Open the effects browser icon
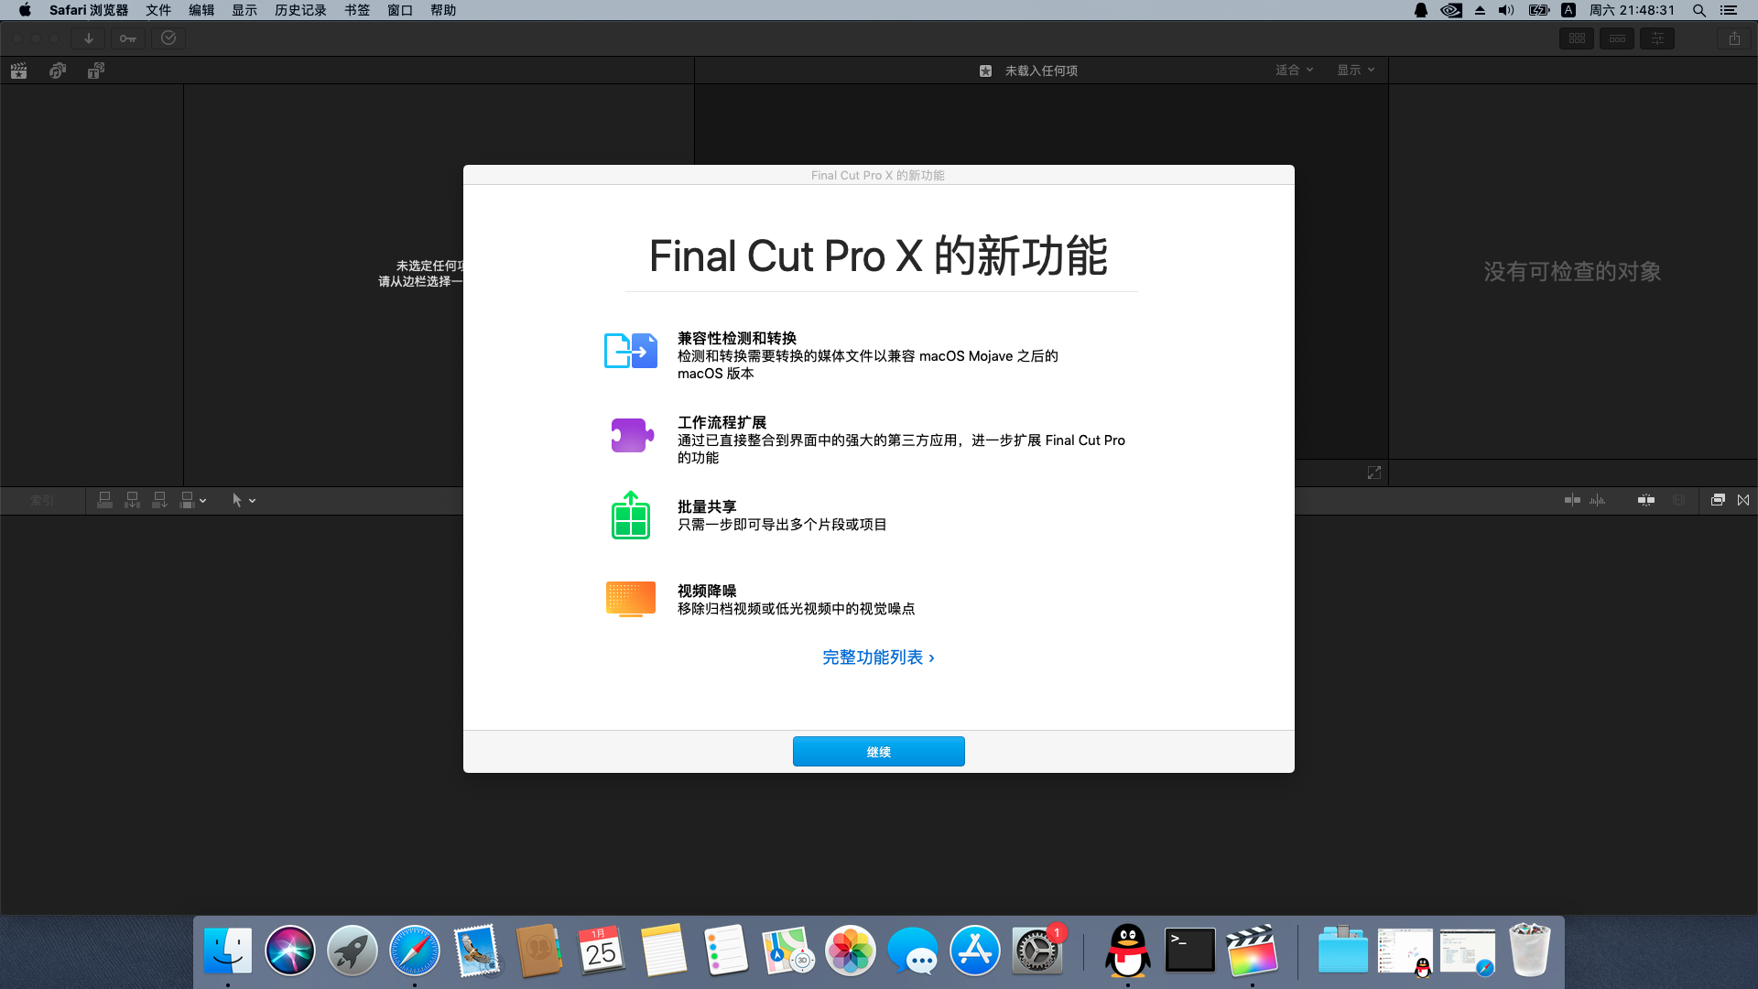 tap(1718, 500)
